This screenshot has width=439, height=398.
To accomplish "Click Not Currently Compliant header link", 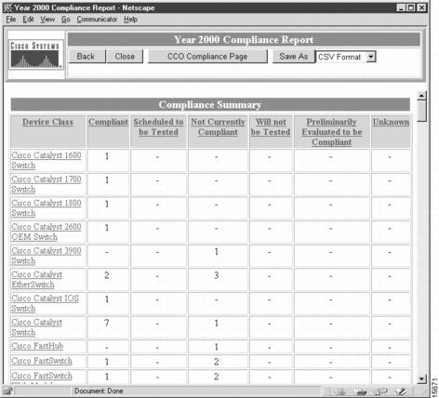I will 218,126.
